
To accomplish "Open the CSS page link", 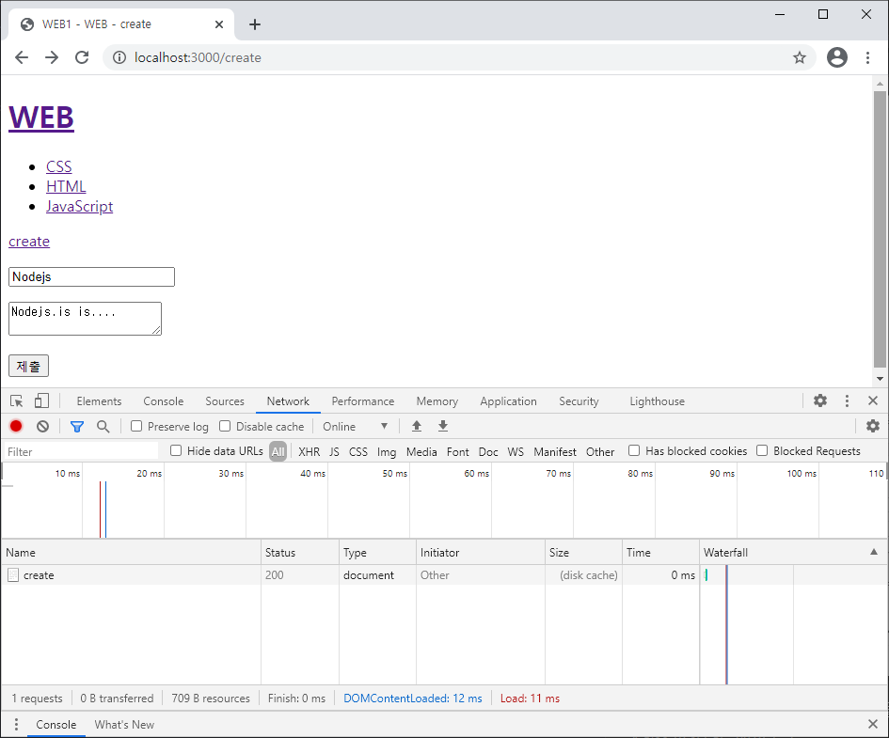I will tap(59, 166).
